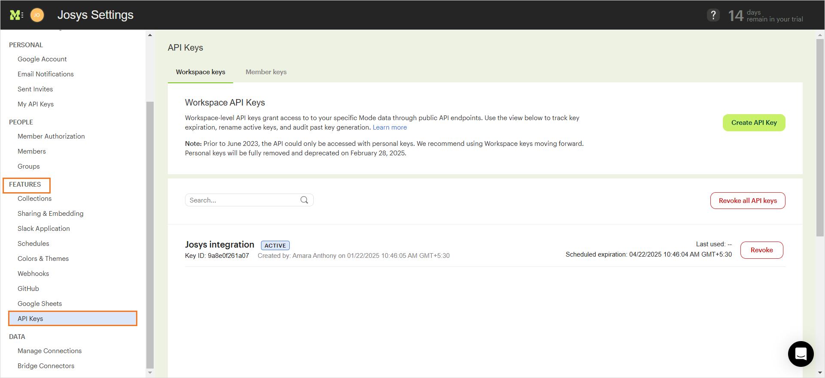
Task: Open Member Authorization settings
Action: click(51, 136)
